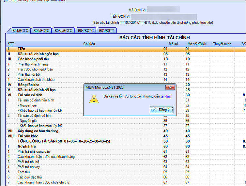Click the yellow warning icon in dialog
246x186 pixels.
94,99
